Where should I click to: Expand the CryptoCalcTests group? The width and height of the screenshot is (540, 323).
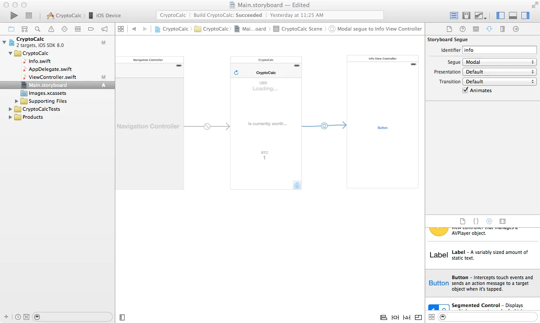11,109
